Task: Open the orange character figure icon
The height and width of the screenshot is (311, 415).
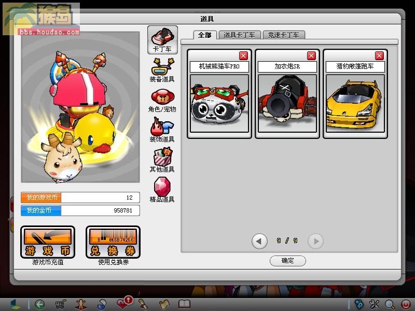Action: 81,304
